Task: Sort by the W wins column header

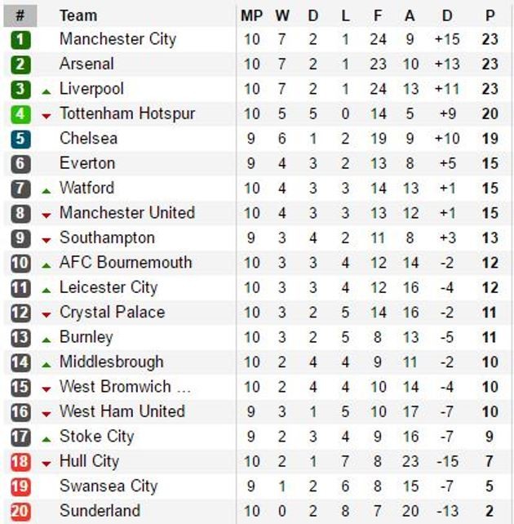Action: click(x=282, y=16)
